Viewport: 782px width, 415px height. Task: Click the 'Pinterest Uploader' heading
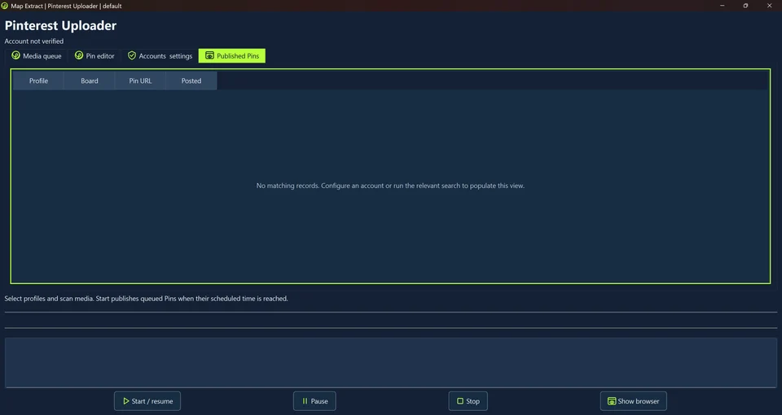[x=60, y=25]
